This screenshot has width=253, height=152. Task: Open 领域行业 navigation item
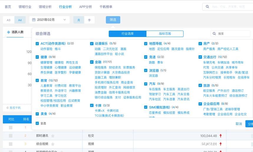click(x=25, y=7)
